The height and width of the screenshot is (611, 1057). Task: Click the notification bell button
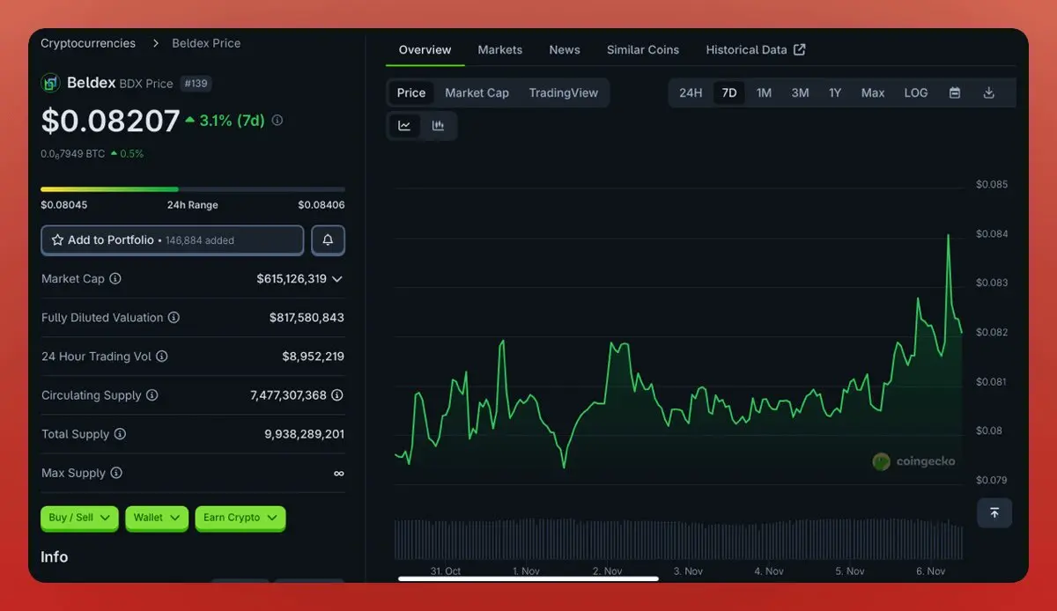328,239
